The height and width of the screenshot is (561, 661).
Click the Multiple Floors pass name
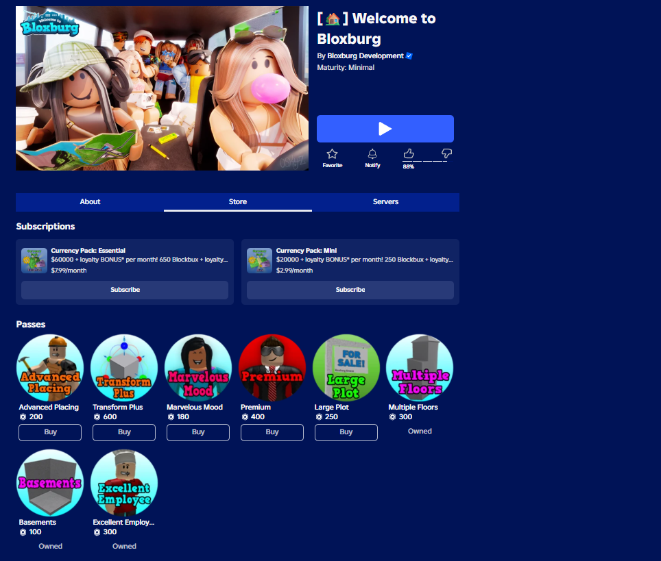click(x=413, y=408)
